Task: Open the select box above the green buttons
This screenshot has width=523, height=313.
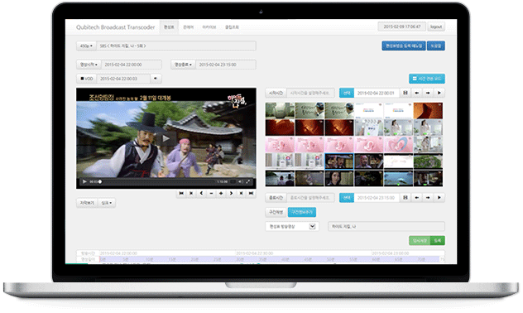Action: 292,226
